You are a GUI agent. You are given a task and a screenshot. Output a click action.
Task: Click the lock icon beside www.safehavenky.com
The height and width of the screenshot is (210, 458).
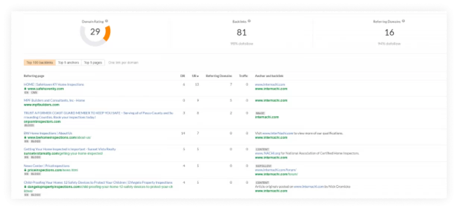[x=25, y=89]
